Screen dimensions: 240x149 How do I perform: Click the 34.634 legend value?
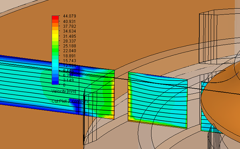tap(70, 31)
